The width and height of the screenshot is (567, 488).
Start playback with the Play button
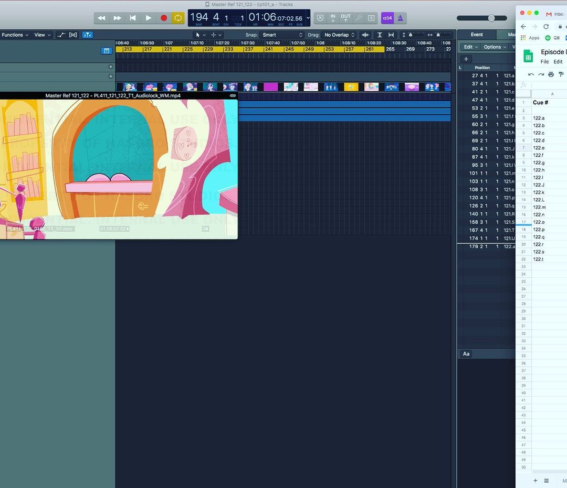(148, 18)
